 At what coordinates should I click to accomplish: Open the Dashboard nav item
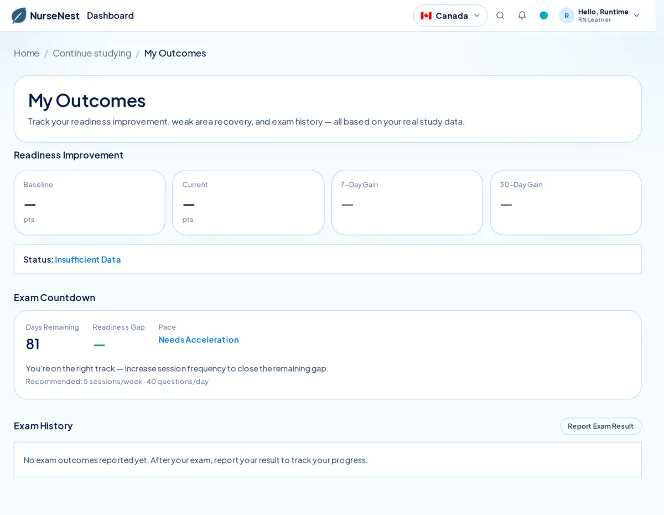tap(110, 15)
